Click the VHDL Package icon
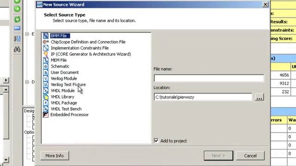The image size is (296, 166). click(46, 103)
